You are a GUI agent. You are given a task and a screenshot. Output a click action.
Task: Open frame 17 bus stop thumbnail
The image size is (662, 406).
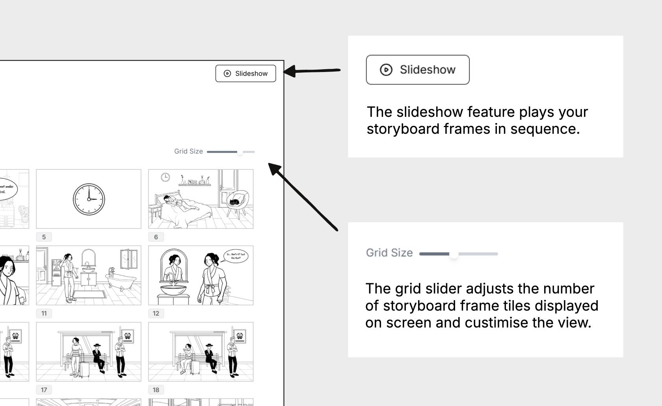(x=89, y=352)
